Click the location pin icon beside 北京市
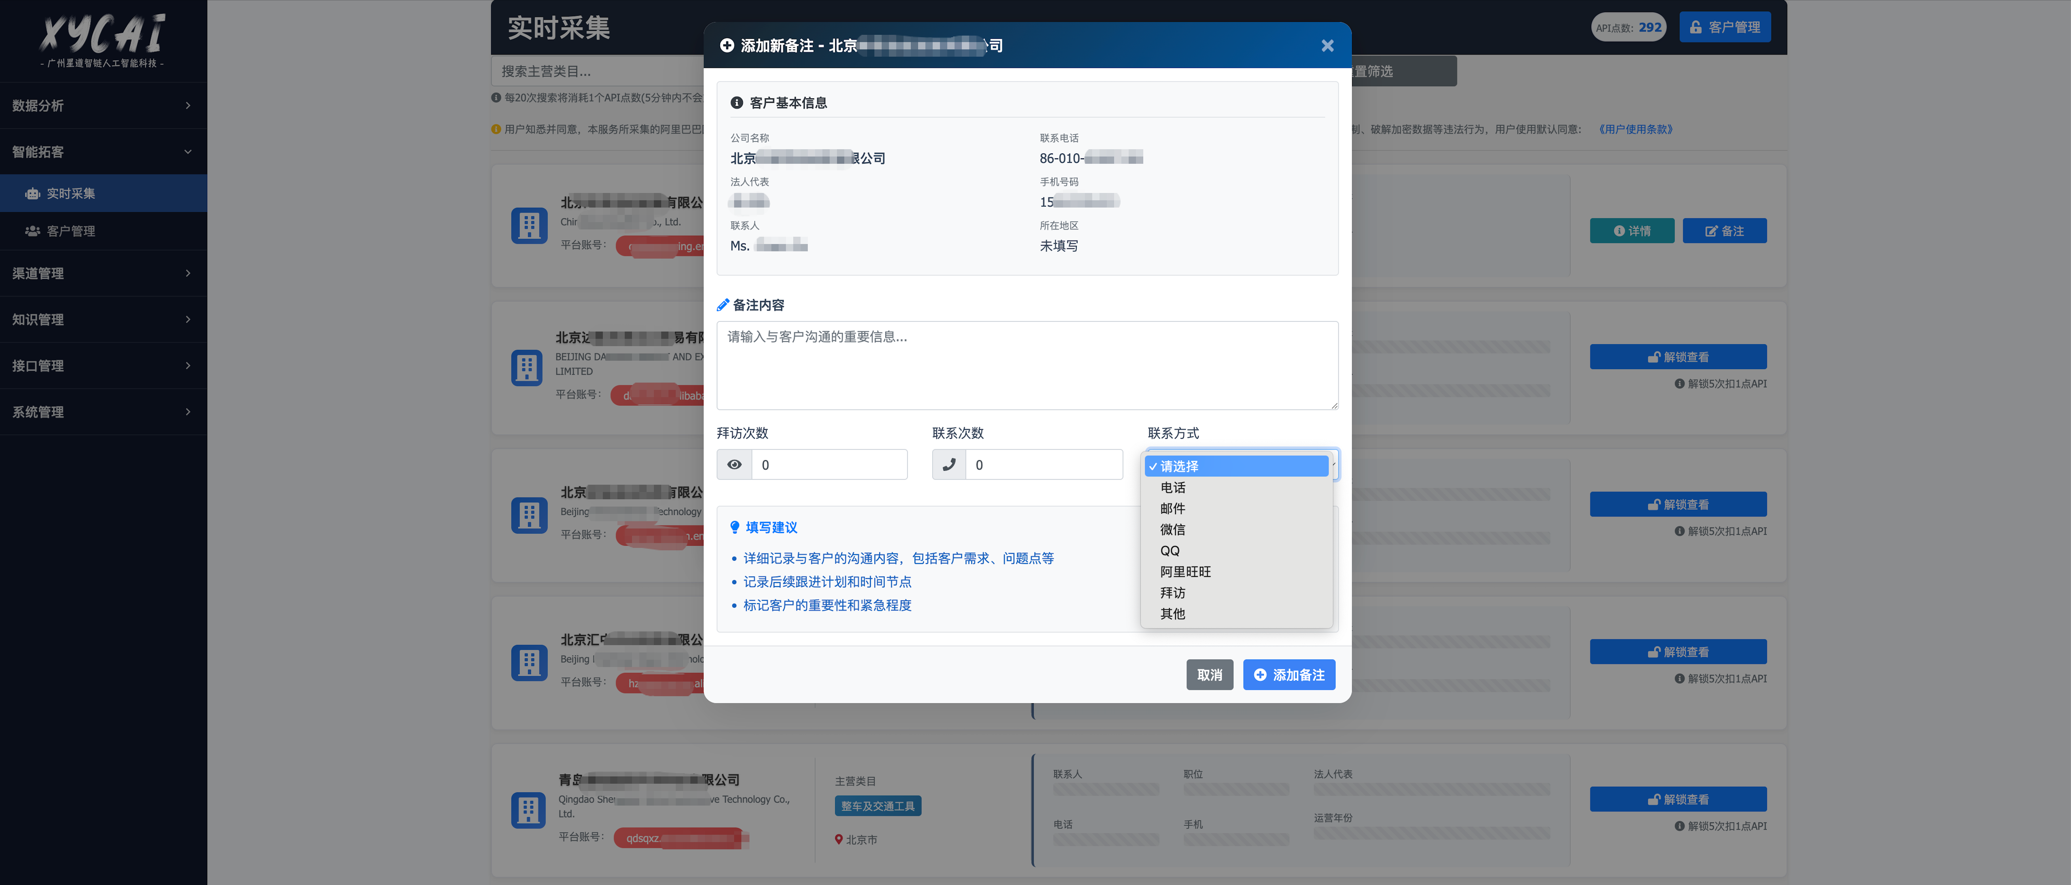2071x885 pixels. [838, 839]
